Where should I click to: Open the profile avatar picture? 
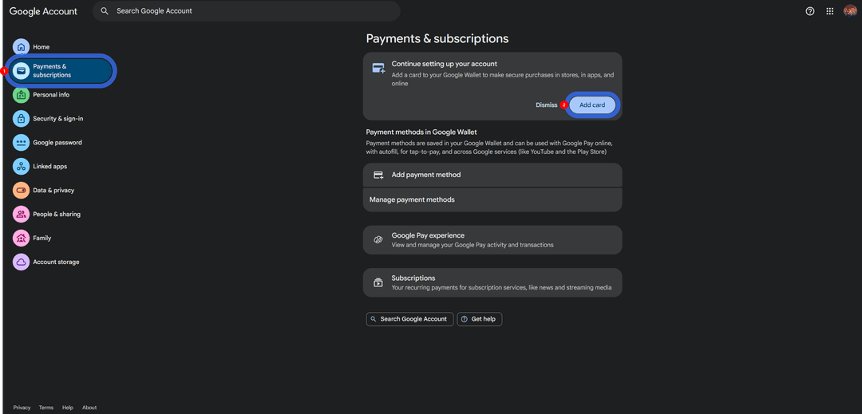850,11
